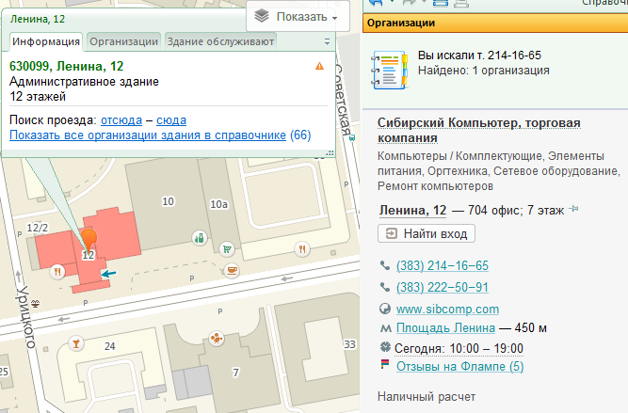Click the cocktail bar icon near building 24
This screenshot has height=413, width=628.
76,343
